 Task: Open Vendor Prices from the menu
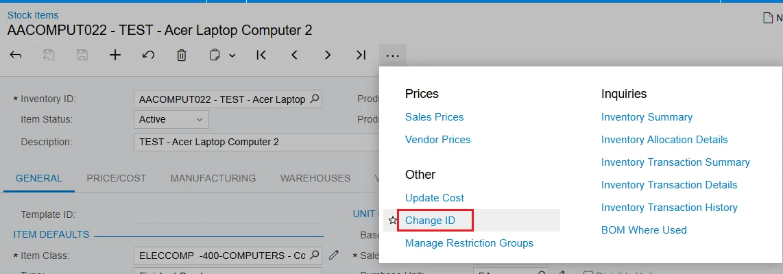click(x=438, y=139)
